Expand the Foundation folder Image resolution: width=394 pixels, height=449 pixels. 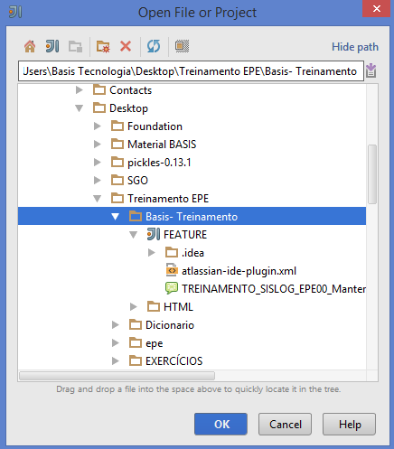pyautogui.click(x=98, y=126)
